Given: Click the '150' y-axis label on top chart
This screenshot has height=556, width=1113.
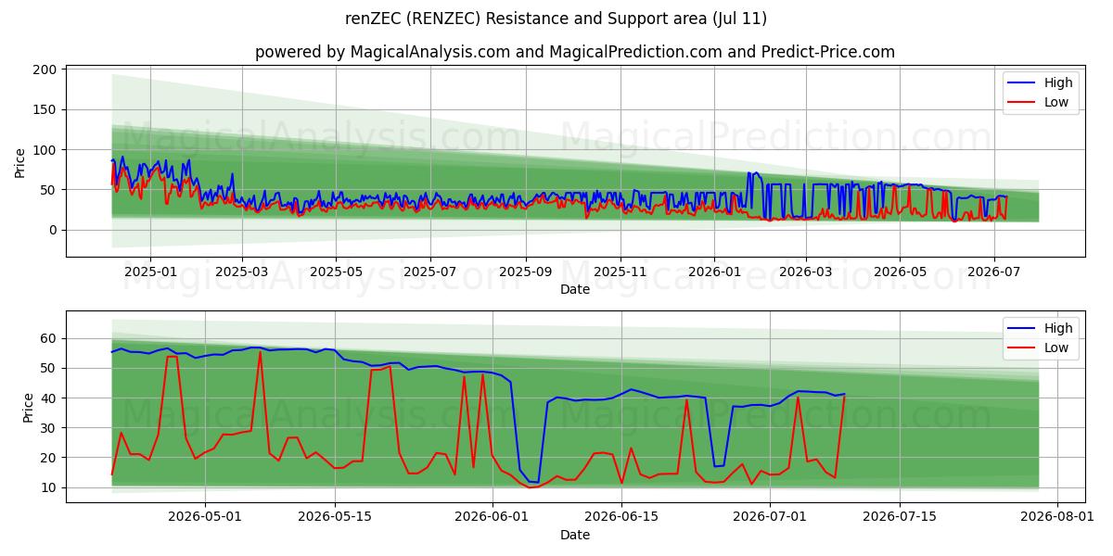Looking at the screenshot, I should pos(46,109).
